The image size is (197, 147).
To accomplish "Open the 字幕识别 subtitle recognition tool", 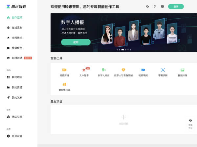I will (163, 72).
